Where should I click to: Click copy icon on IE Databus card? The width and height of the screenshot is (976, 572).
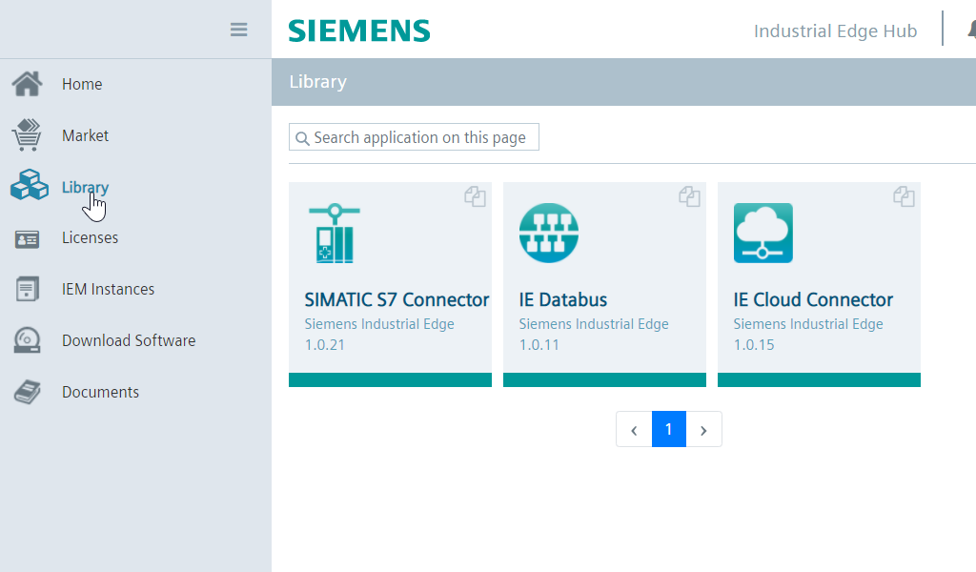pyautogui.click(x=689, y=196)
